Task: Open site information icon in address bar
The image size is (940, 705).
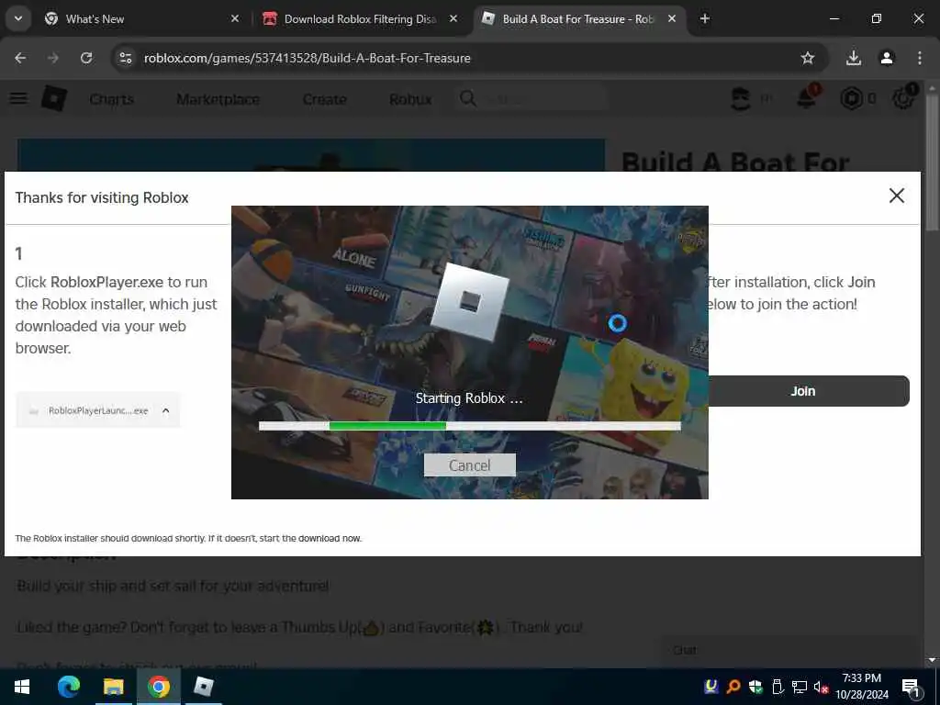Action: tap(125, 58)
